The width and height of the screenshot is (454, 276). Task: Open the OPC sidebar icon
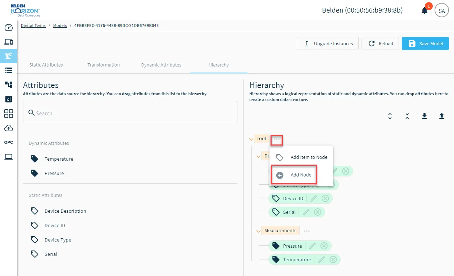9,142
